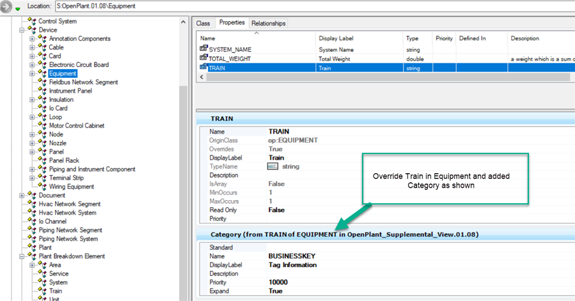Click the class icon beside Panel Rack
This screenshot has width=575, height=301.
tap(42, 160)
